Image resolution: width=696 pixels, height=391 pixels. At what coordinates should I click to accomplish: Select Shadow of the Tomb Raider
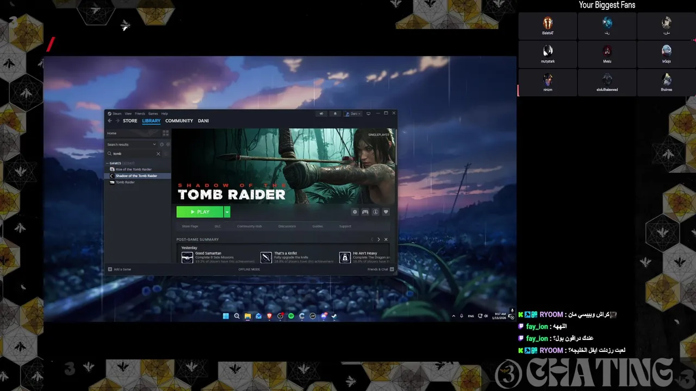click(x=138, y=176)
